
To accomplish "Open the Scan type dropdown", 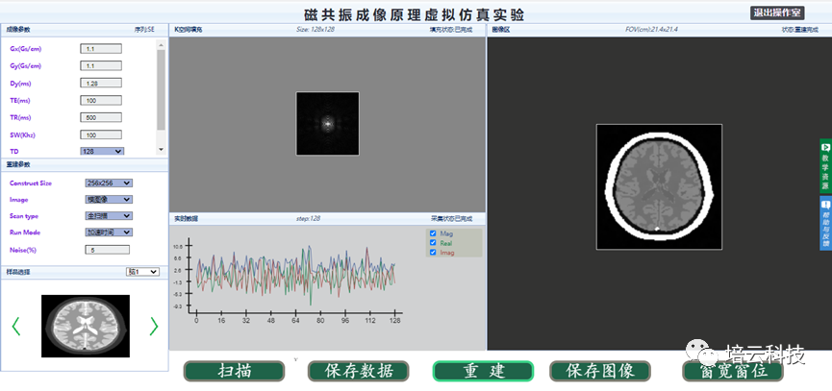I will pyautogui.click(x=109, y=215).
